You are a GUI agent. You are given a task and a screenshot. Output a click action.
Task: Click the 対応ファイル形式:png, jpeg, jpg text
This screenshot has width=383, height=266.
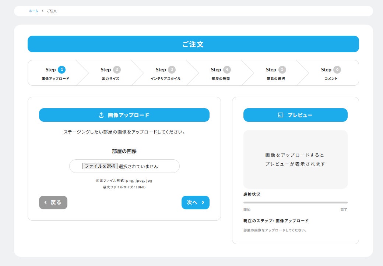124,181
